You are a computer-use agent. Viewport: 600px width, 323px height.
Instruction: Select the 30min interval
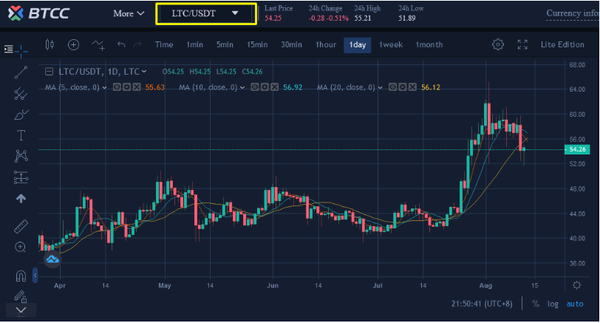click(292, 45)
